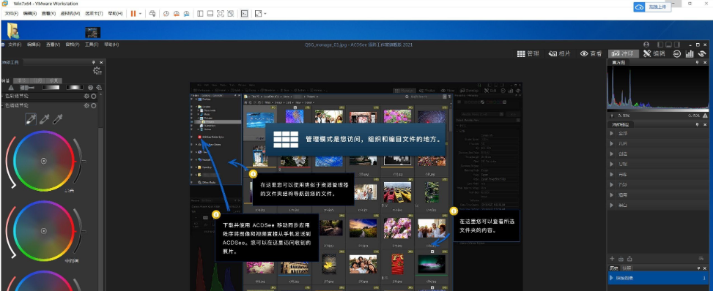Toggle the VMware library sidebar view
713x291 pixels.
[x=200, y=14]
